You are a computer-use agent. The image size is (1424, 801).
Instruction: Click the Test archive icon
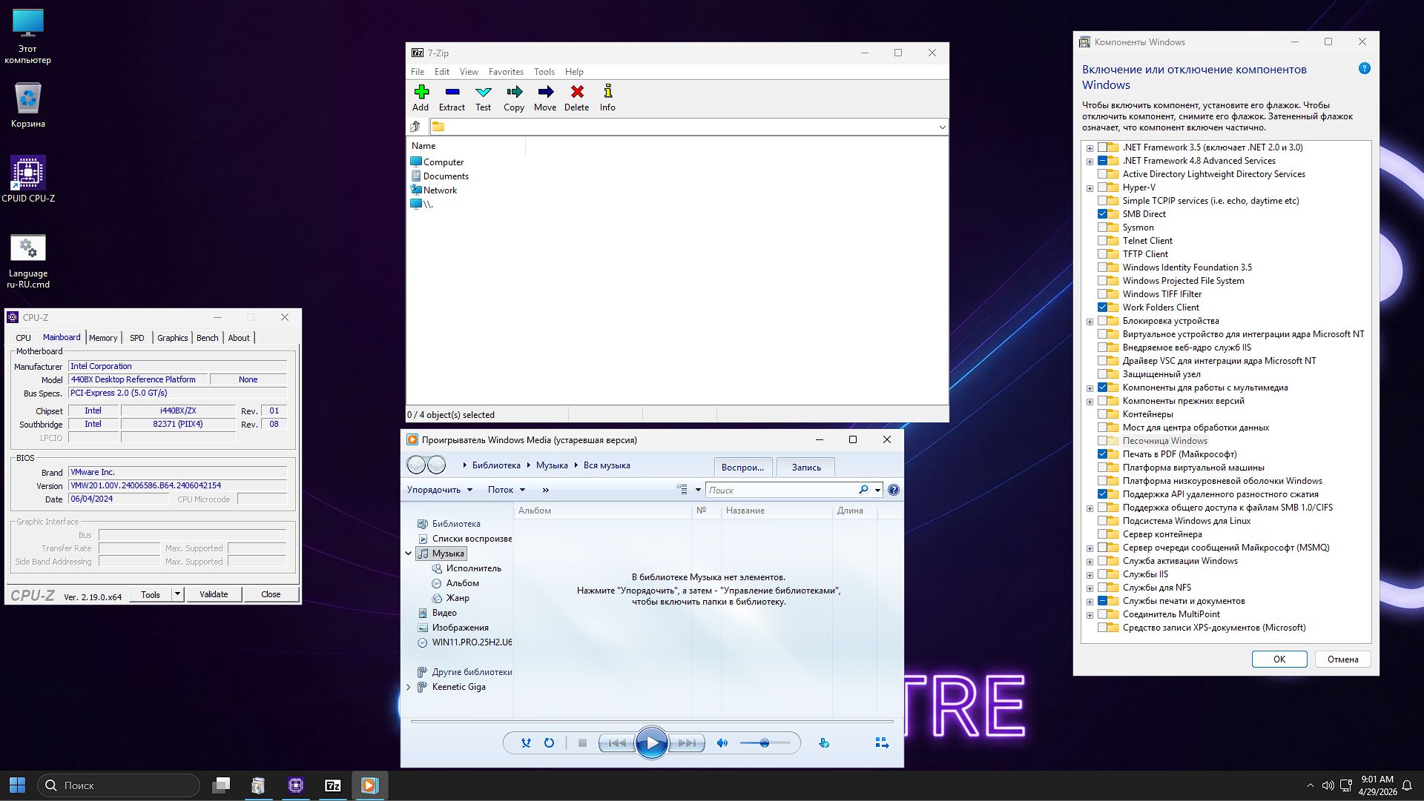pos(483,97)
